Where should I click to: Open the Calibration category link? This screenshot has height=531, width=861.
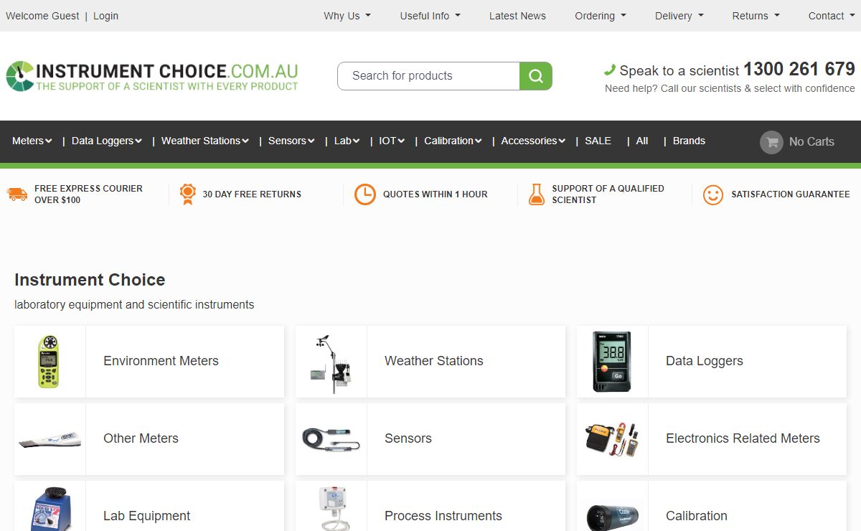(x=697, y=517)
